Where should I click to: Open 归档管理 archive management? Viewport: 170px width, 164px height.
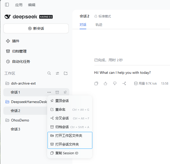[x=16, y=51]
